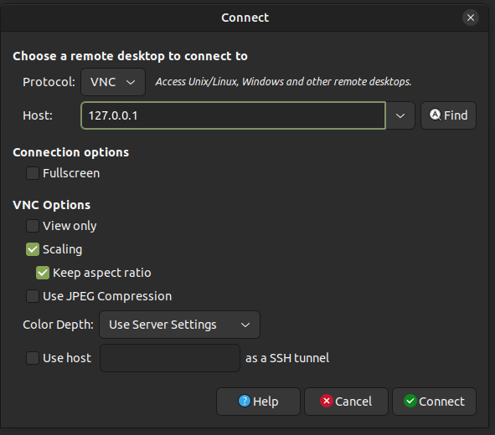Close the Connect dialog with the X
Viewport: 495px width, 435px height.
click(471, 18)
